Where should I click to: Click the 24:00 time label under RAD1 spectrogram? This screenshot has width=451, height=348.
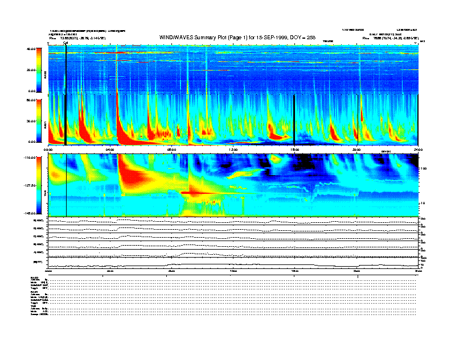coord(418,150)
